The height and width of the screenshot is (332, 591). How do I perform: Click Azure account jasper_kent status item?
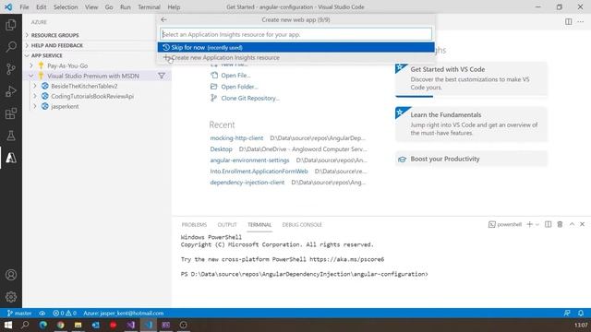coord(123,314)
